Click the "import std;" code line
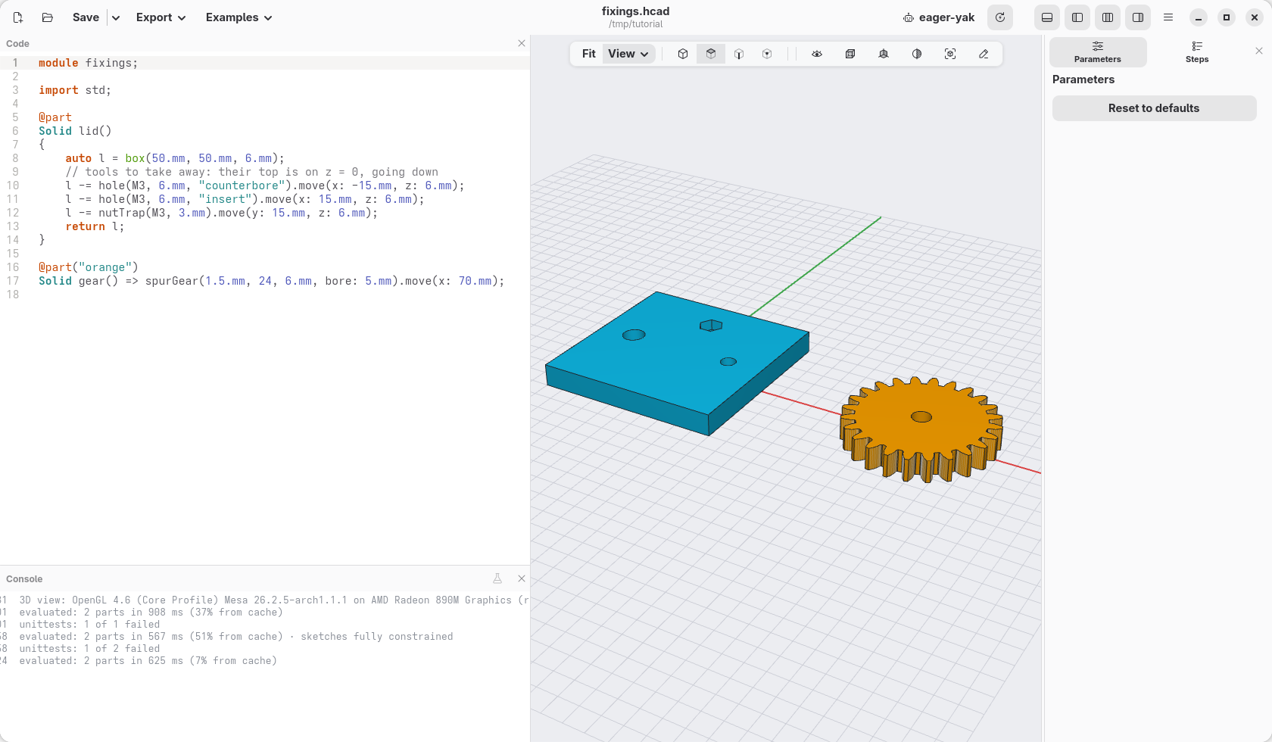This screenshot has height=742, width=1272. pyautogui.click(x=75, y=90)
